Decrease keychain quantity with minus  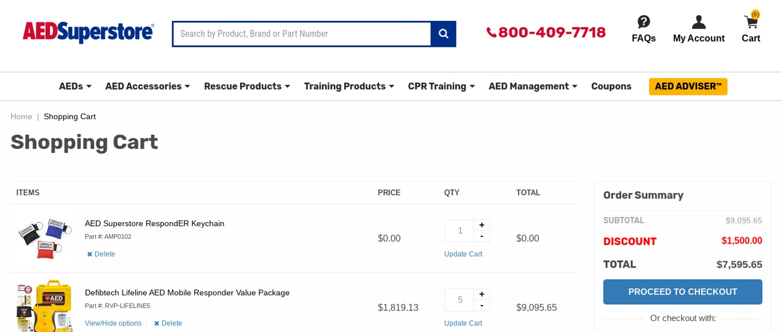[x=482, y=236]
